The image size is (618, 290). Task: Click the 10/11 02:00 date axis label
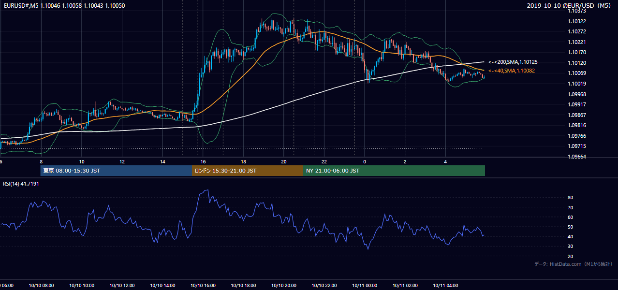(x=405, y=286)
